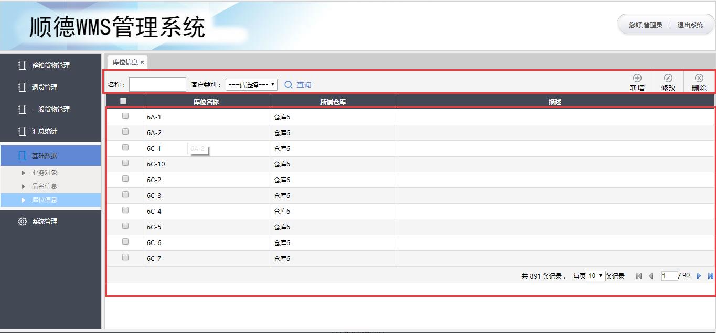The width and height of the screenshot is (716, 333).
Task: Open the 整箱货物管理 menu
Action: pyautogui.click(x=50, y=65)
